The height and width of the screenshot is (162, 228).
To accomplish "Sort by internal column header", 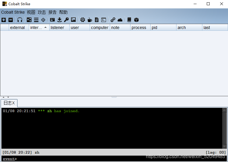I will tap(39, 28).
